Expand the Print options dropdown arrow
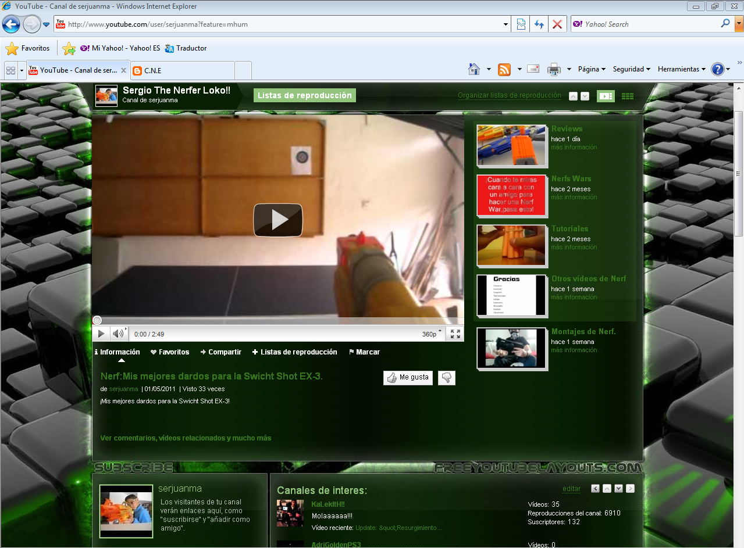 pyautogui.click(x=569, y=69)
